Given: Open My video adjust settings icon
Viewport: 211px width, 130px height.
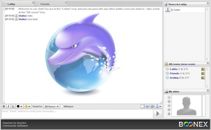Looking at the screenshot, I should coord(169,114).
